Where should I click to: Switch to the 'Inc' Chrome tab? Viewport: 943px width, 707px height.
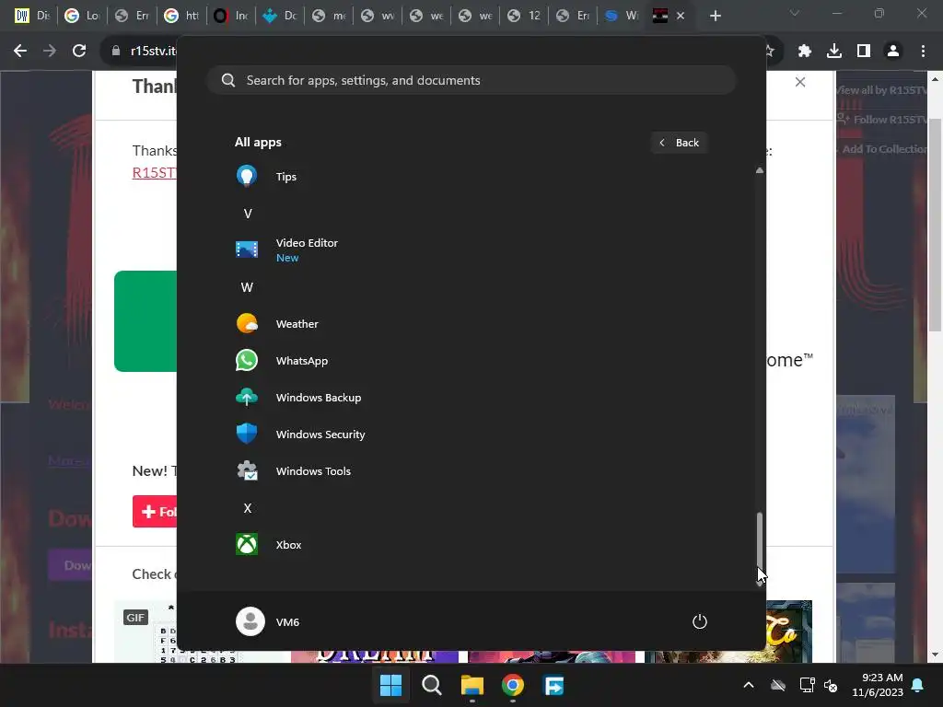[230, 16]
